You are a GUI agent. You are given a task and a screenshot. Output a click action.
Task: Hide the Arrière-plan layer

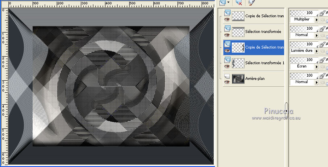pos(227,82)
